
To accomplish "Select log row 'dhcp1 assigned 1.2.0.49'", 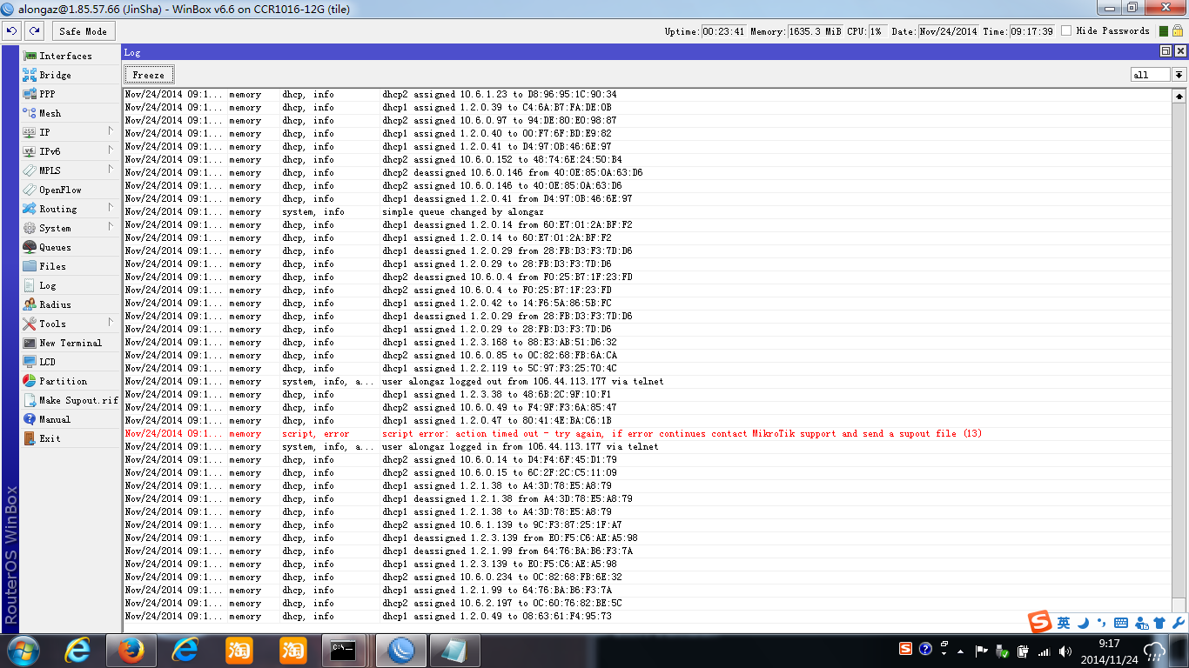I will click(x=648, y=616).
